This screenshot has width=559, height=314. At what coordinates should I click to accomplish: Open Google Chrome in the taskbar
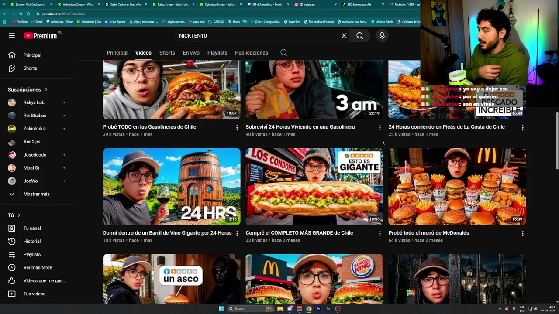(309, 309)
